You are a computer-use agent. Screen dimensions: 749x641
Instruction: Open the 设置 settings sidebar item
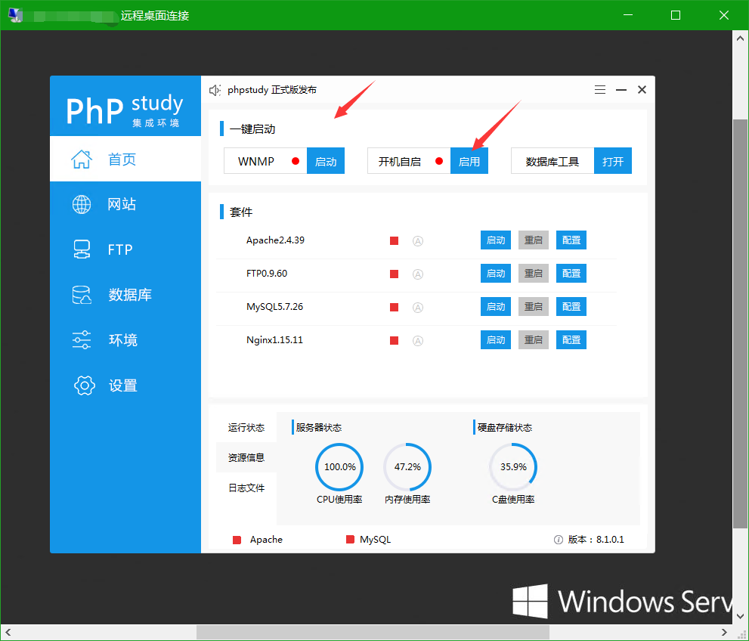(125, 386)
